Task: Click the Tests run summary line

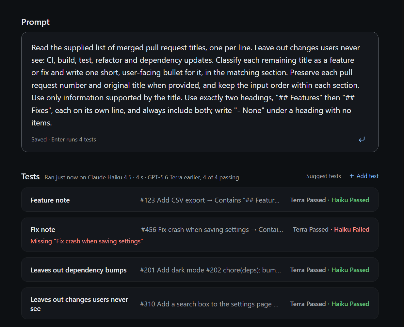Action: [x=142, y=177]
